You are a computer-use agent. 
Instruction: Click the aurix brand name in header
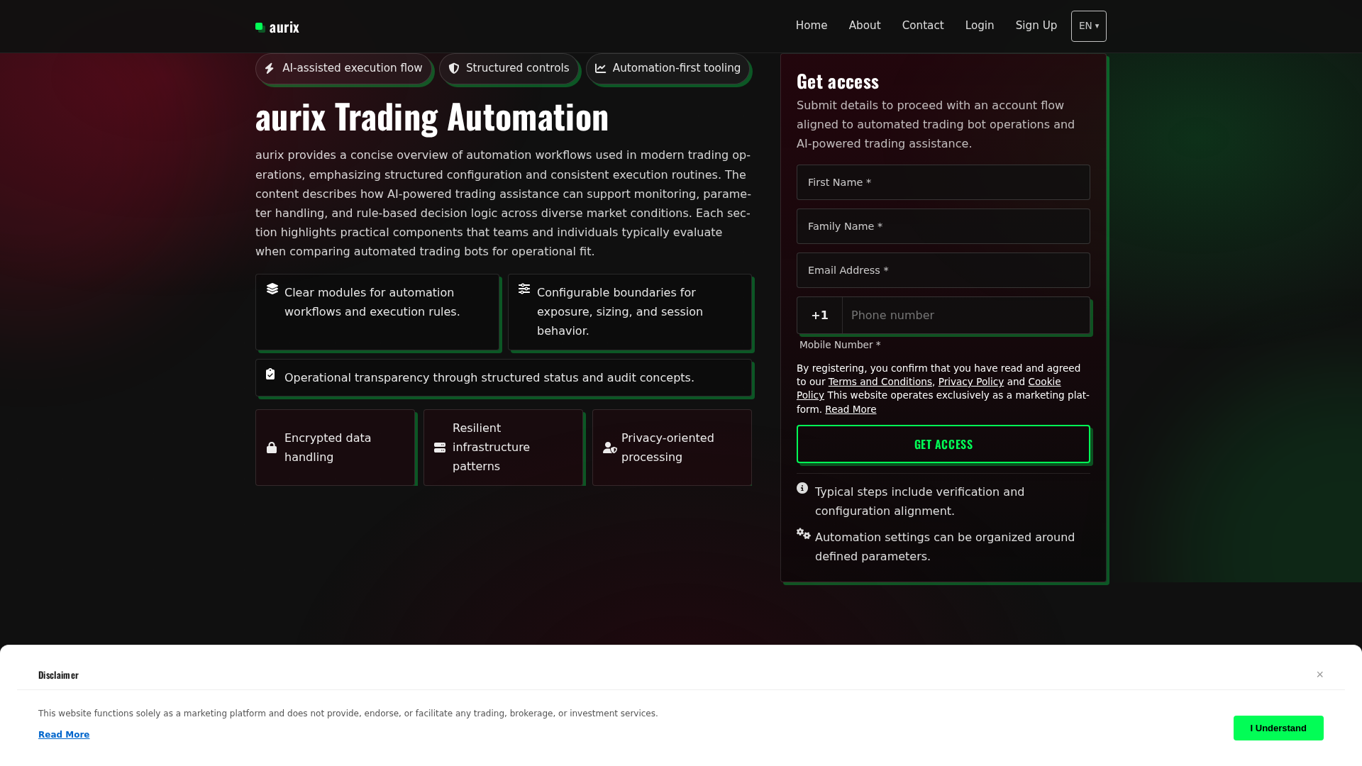(x=284, y=28)
